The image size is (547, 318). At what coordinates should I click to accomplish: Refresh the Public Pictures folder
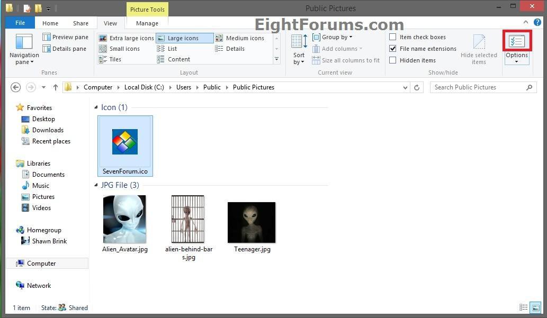point(417,87)
